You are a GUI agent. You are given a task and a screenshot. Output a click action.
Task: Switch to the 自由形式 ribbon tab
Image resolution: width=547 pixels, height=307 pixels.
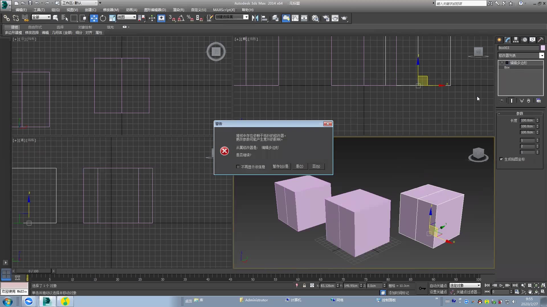35,27
